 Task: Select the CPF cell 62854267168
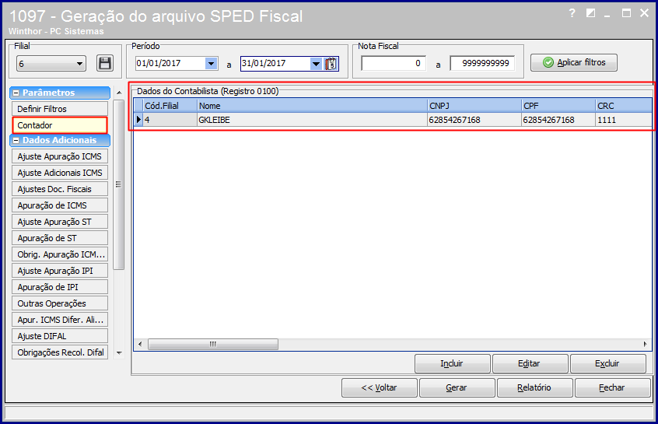[558, 120]
